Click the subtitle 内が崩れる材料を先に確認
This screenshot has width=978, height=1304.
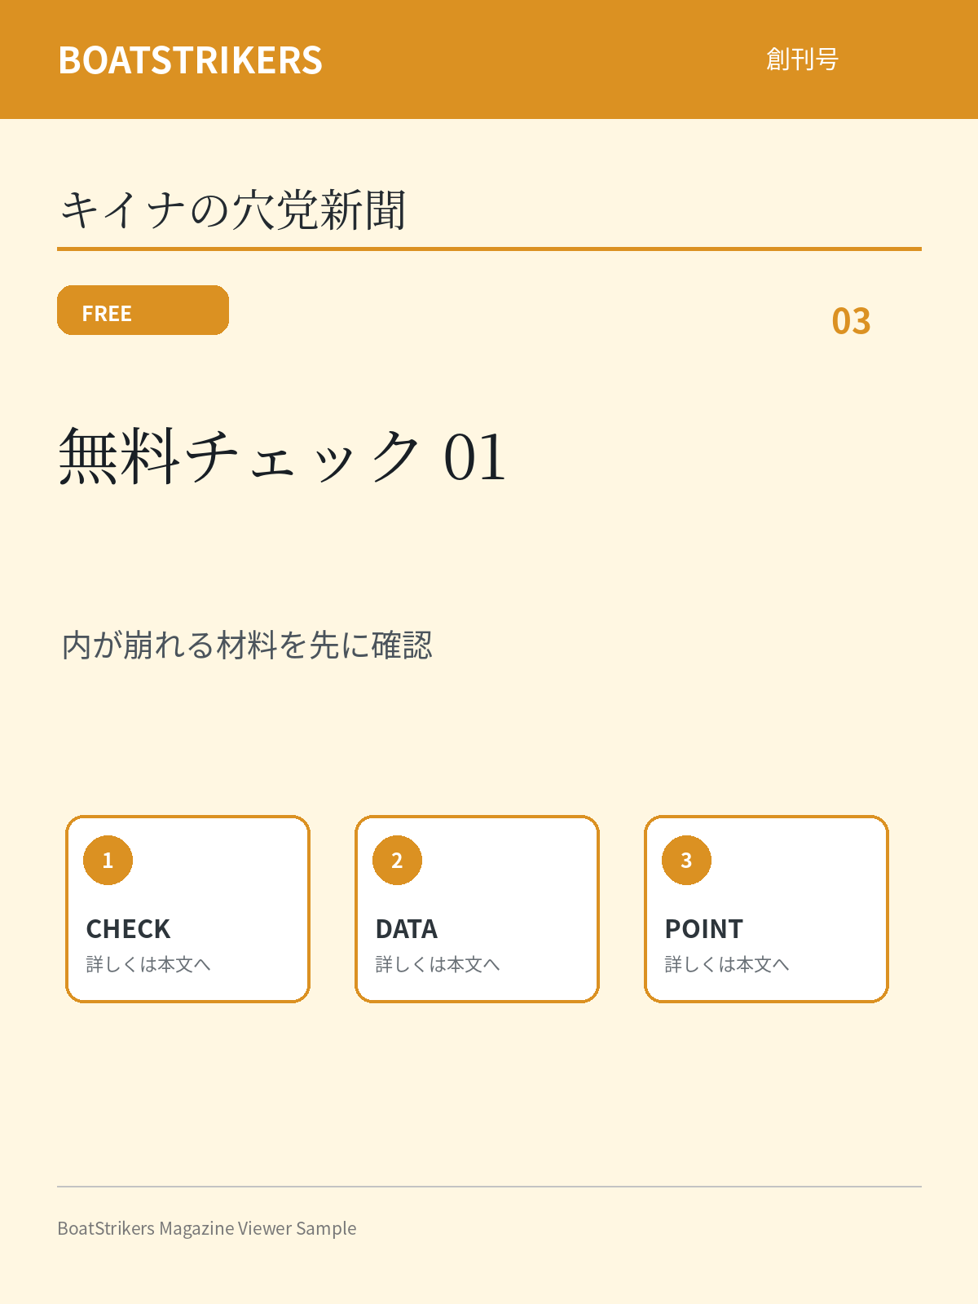(x=247, y=645)
